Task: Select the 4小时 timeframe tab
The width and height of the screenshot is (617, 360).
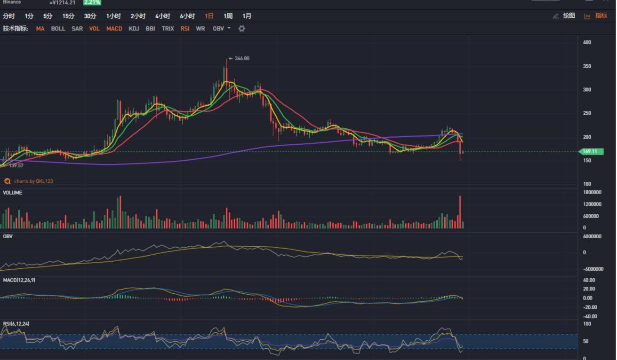Action: (162, 16)
